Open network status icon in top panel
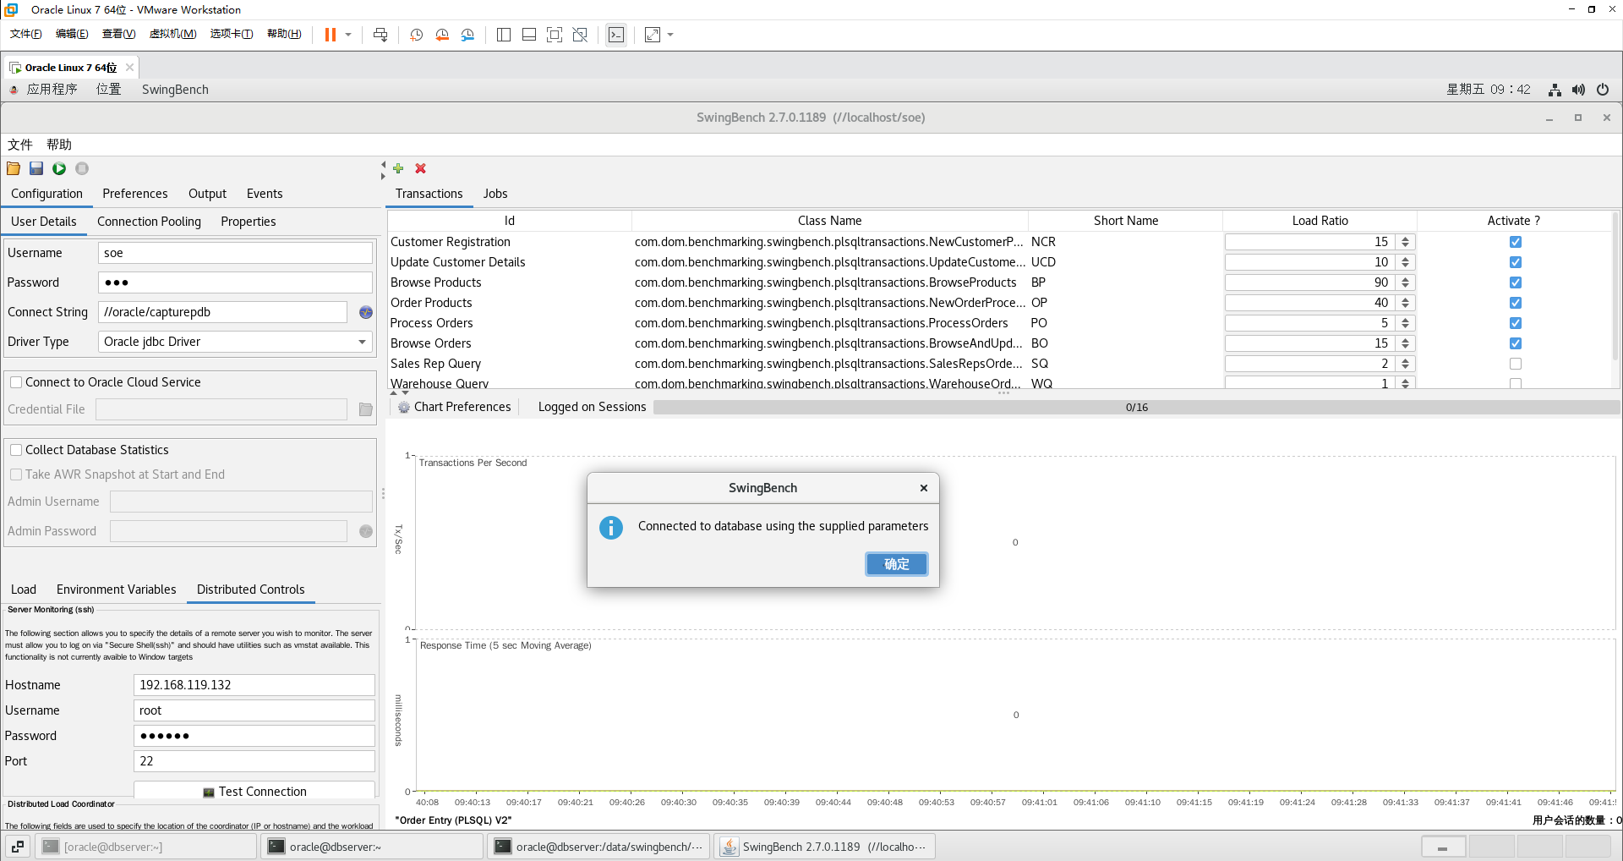1623x861 pixels. 1555,90
